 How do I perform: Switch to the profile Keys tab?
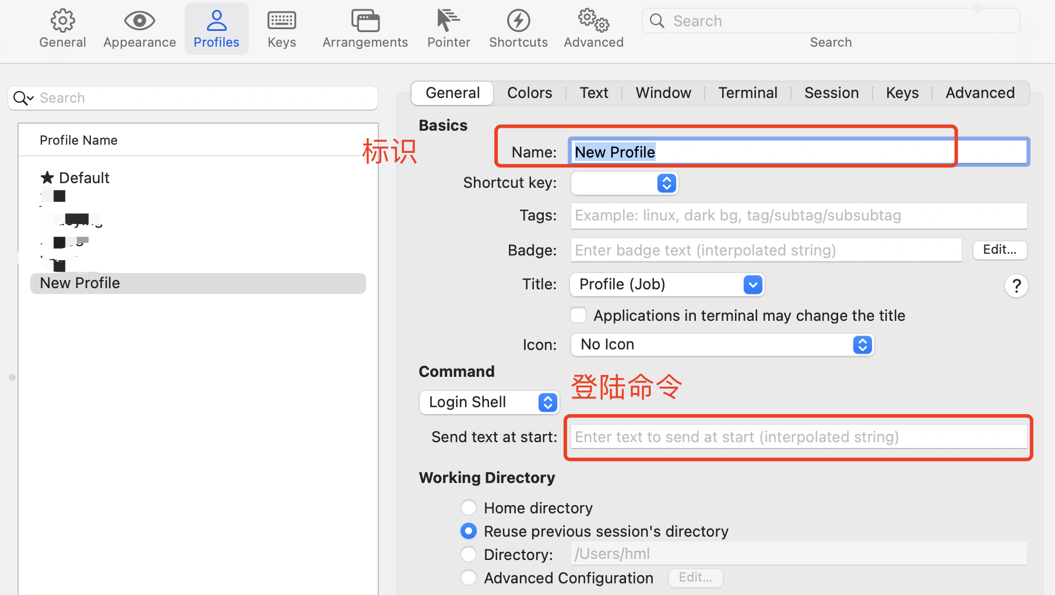coord(902,93)
